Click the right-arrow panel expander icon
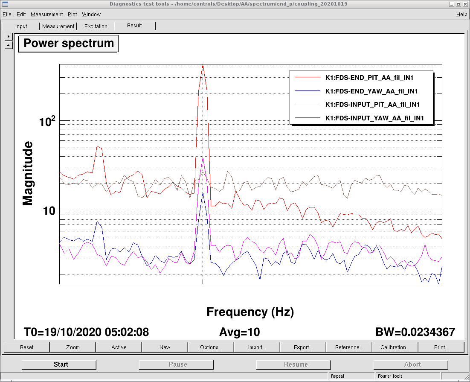This screenshot has height=382, width=470. 9,36
